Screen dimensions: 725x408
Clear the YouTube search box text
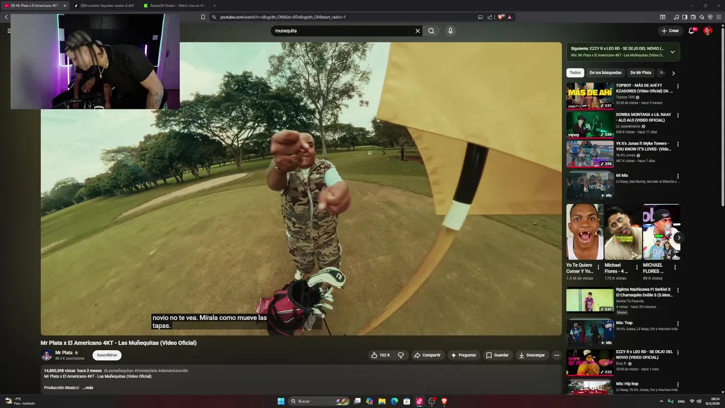(x=417, y=31)
